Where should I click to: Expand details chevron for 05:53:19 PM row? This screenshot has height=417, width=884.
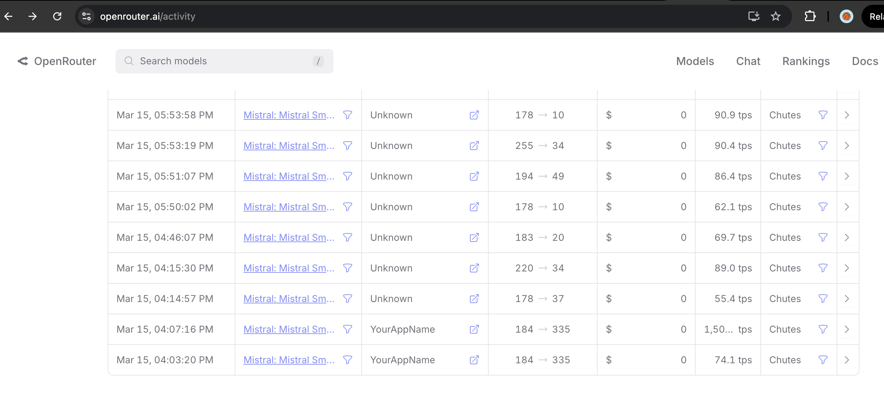(847, 146)
